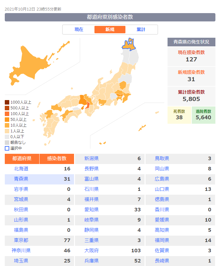
Task: Switch to the 現在 tab
Action: 79,29
